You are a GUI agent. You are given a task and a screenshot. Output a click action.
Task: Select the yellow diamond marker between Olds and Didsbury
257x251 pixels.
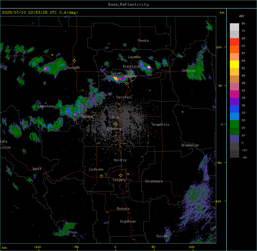click(x=116, y=124)
